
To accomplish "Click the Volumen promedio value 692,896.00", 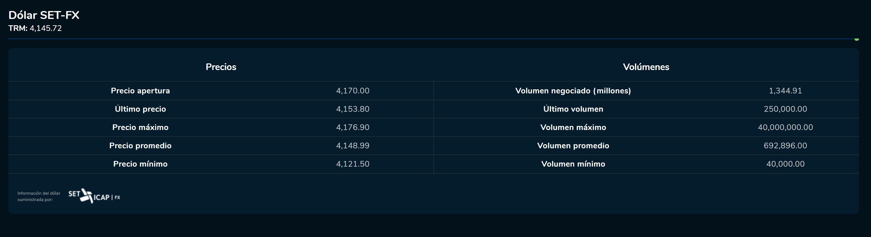I will tap(785, 145).
